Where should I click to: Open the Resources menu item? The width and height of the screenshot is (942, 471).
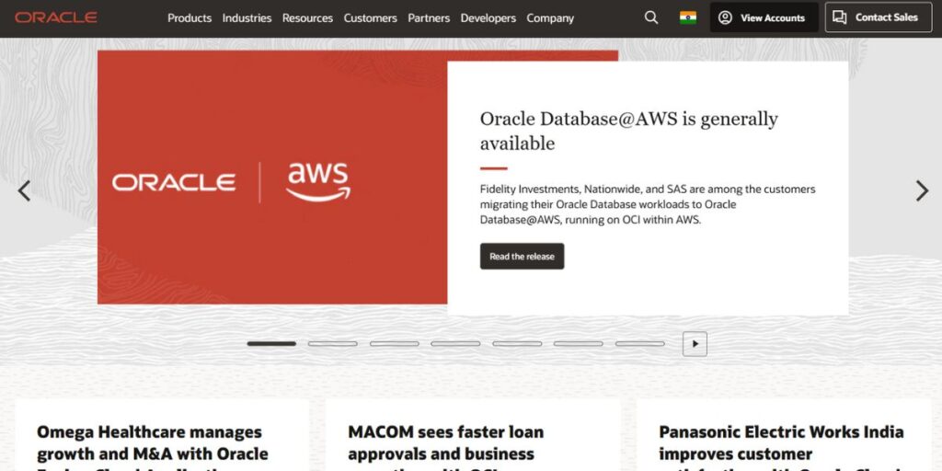tap(307, 18)
